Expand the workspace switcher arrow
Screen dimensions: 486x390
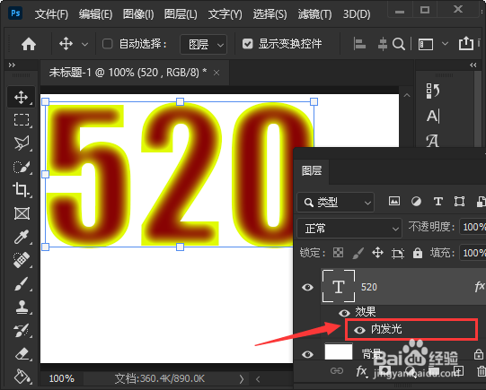[x=445, y=44]
